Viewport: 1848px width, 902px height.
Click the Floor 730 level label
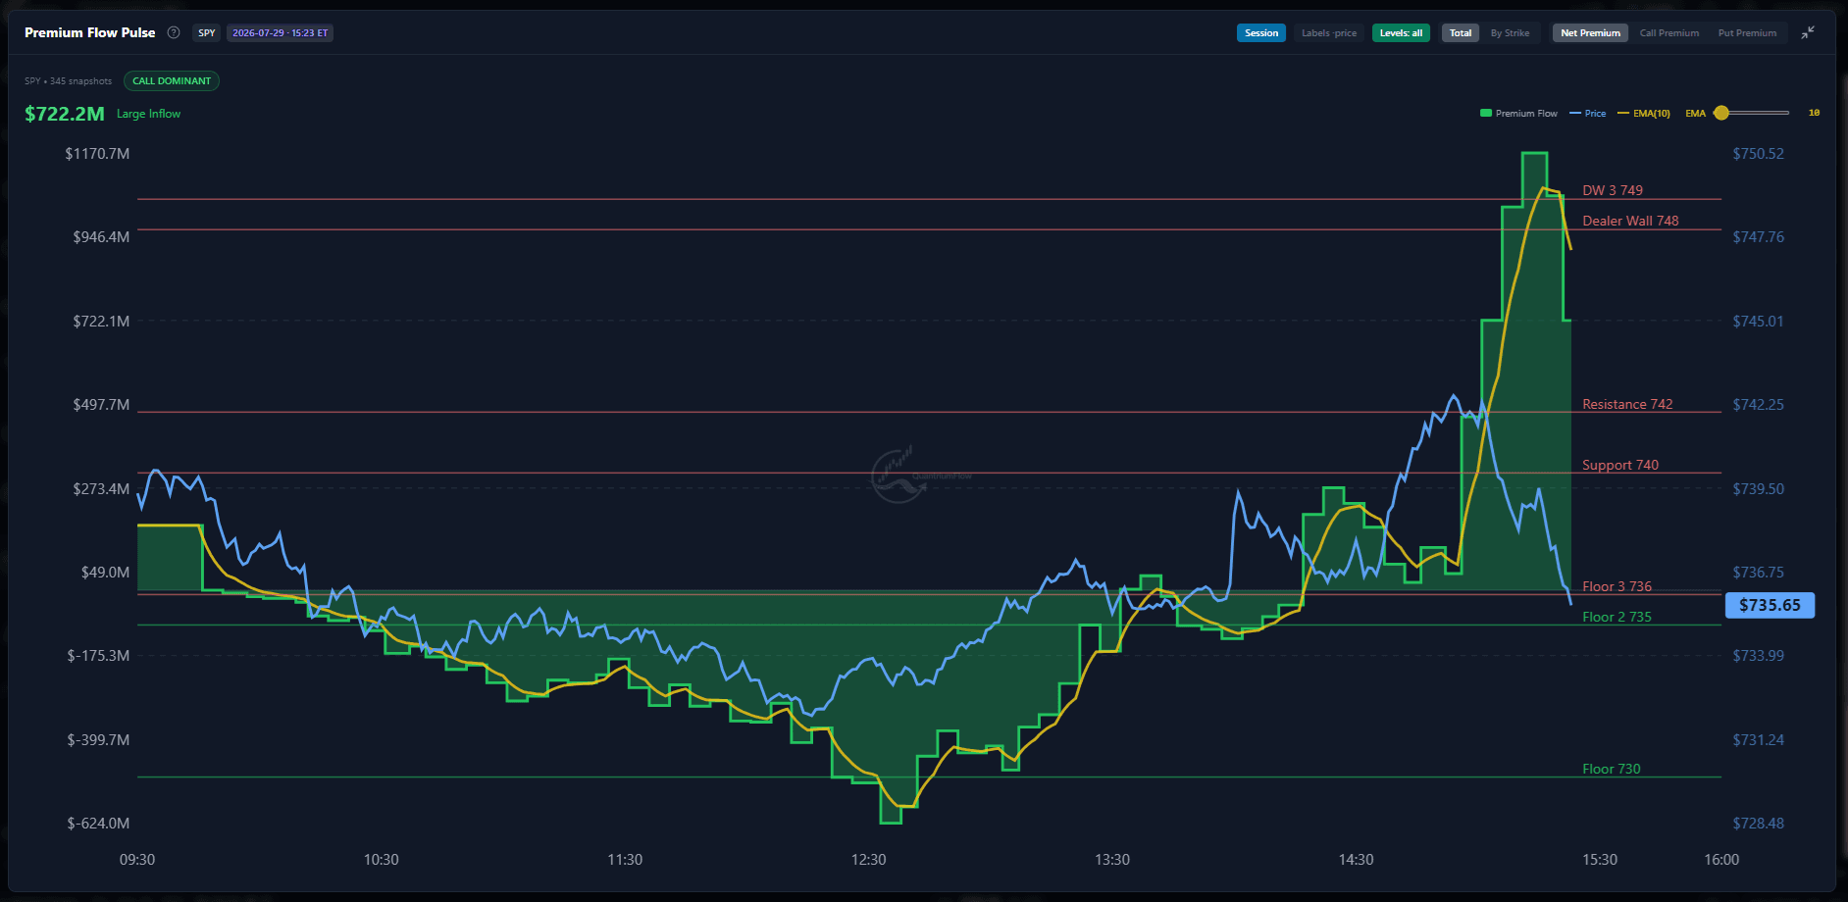[x=1611, y=769]
